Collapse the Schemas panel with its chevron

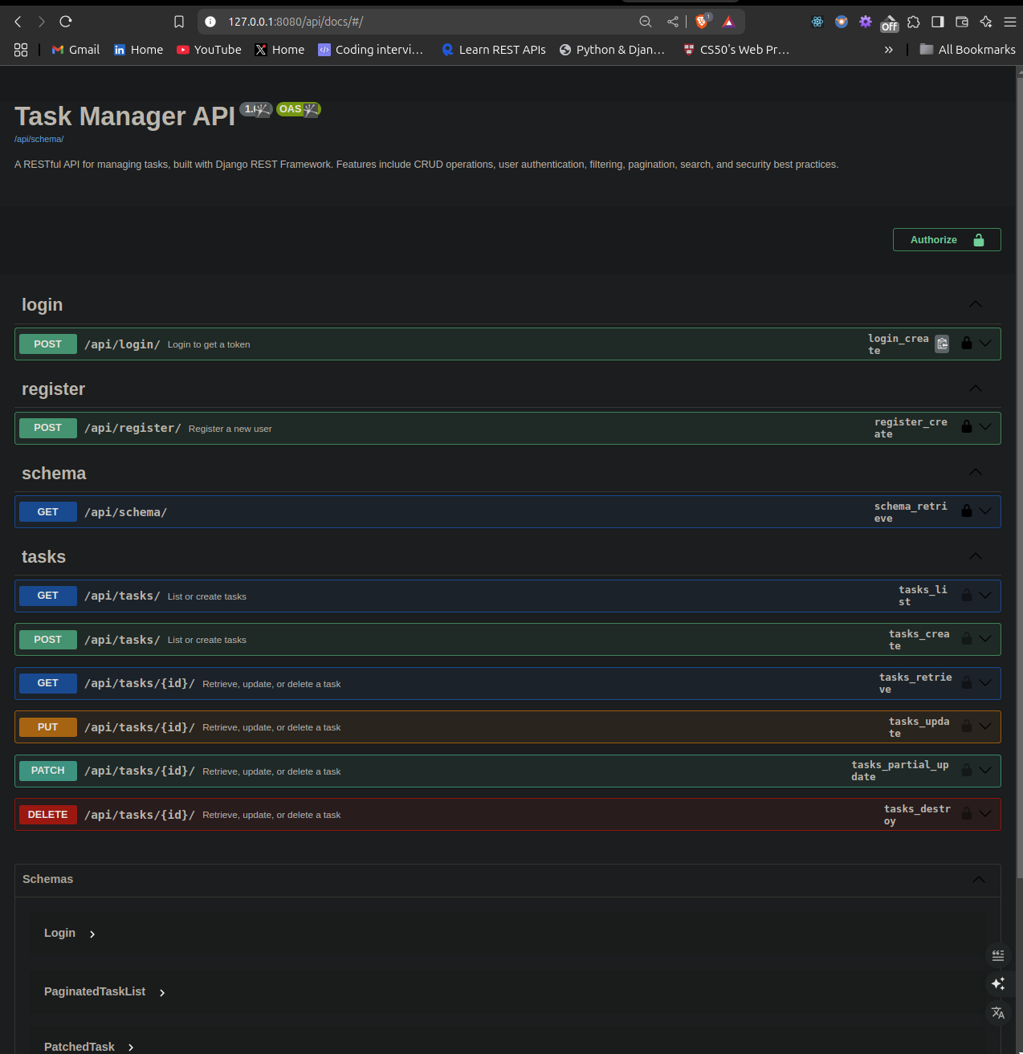[979, 880]
